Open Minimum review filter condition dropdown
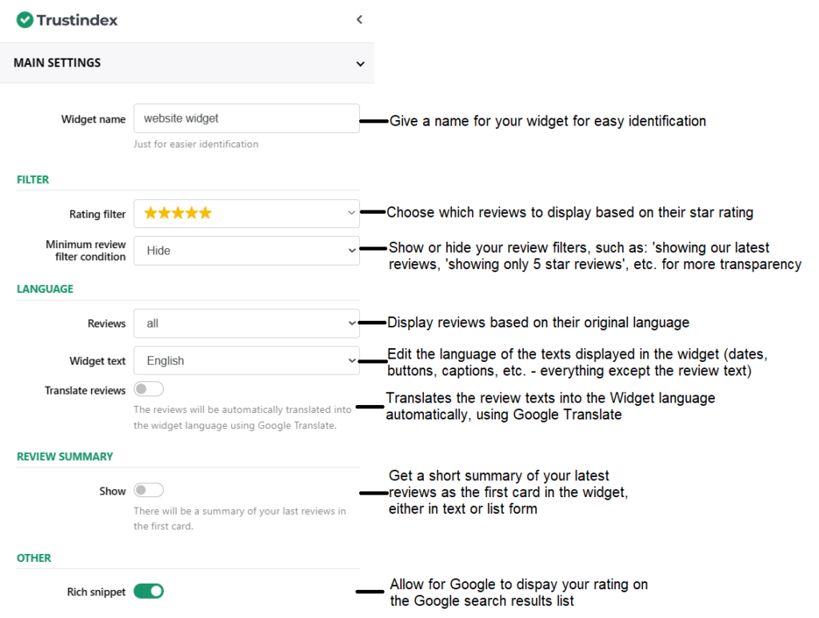The height and width of the screenshot is (618, 819). pos(246,251)
